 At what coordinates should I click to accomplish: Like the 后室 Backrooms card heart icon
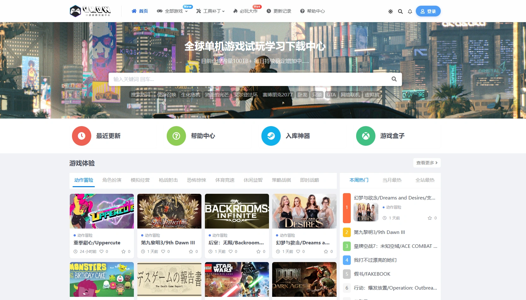pos(230,252)
